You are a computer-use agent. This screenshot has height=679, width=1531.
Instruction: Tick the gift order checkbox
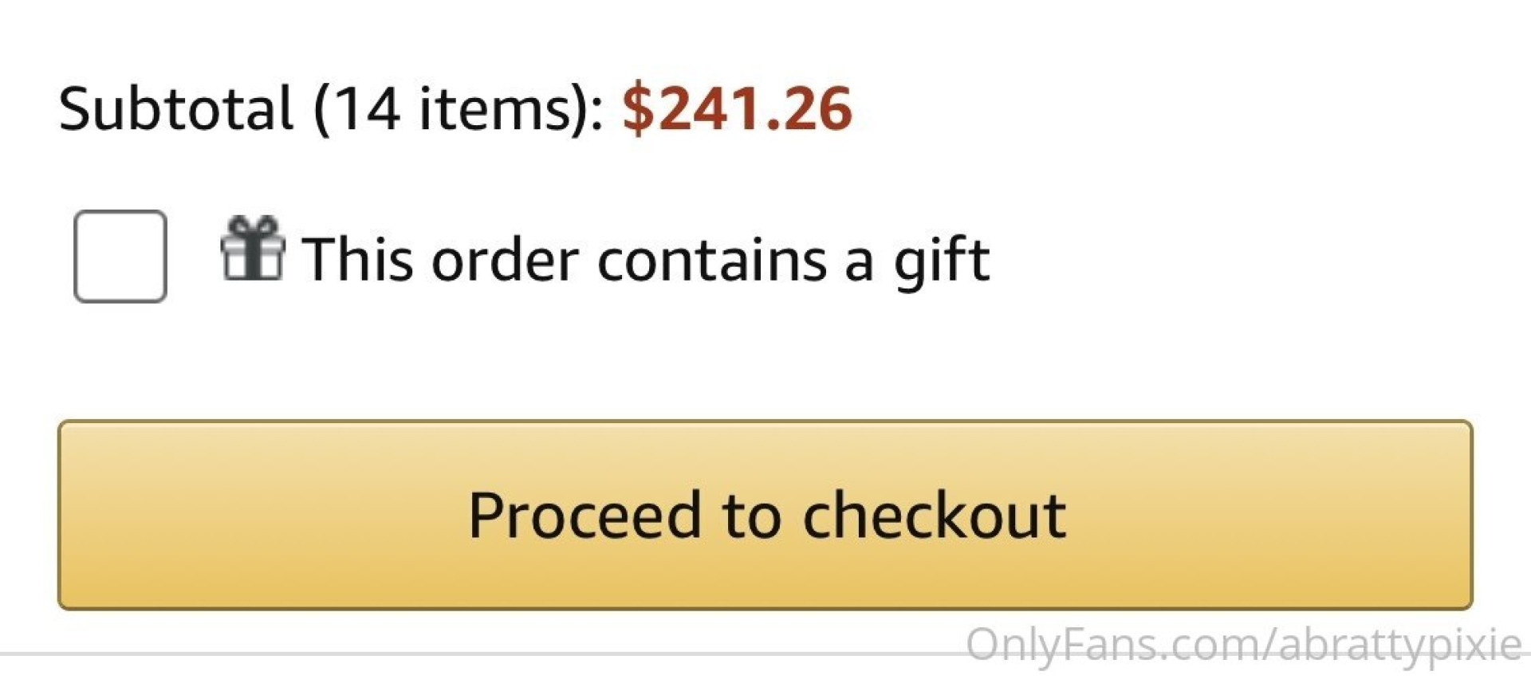point(120,257)
